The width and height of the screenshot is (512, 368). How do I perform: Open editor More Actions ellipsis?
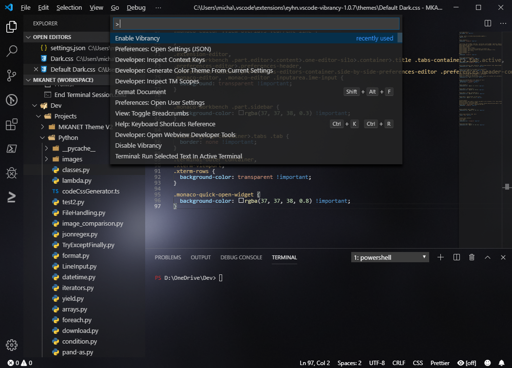503,23
